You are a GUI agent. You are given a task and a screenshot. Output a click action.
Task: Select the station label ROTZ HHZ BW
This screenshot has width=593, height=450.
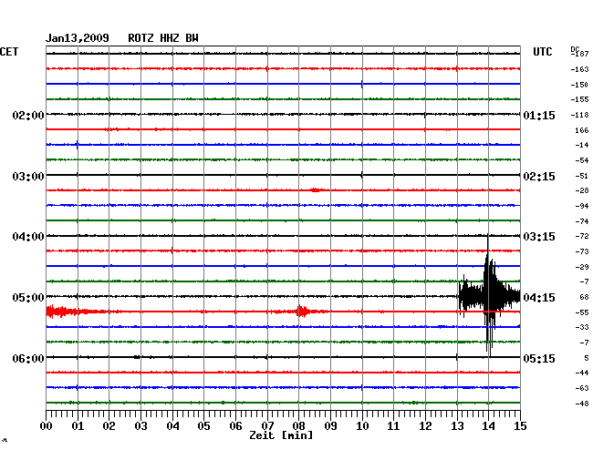click(x=163, y=38)
